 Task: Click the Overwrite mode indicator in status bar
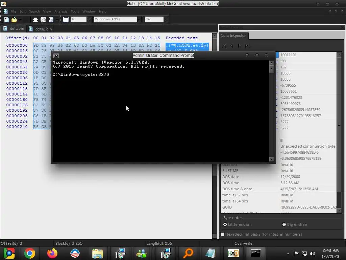coord(243,243)
